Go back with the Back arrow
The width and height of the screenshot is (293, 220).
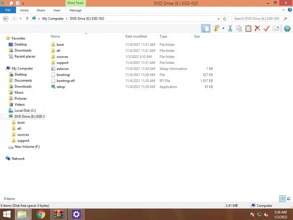tap(6, 19)
